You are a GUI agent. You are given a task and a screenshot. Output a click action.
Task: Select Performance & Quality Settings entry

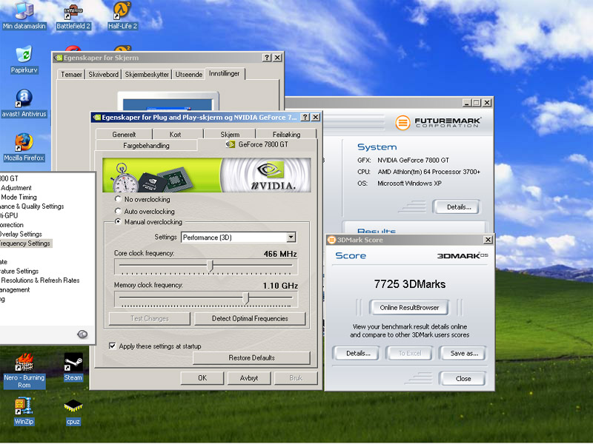click(x=32, y=206)
